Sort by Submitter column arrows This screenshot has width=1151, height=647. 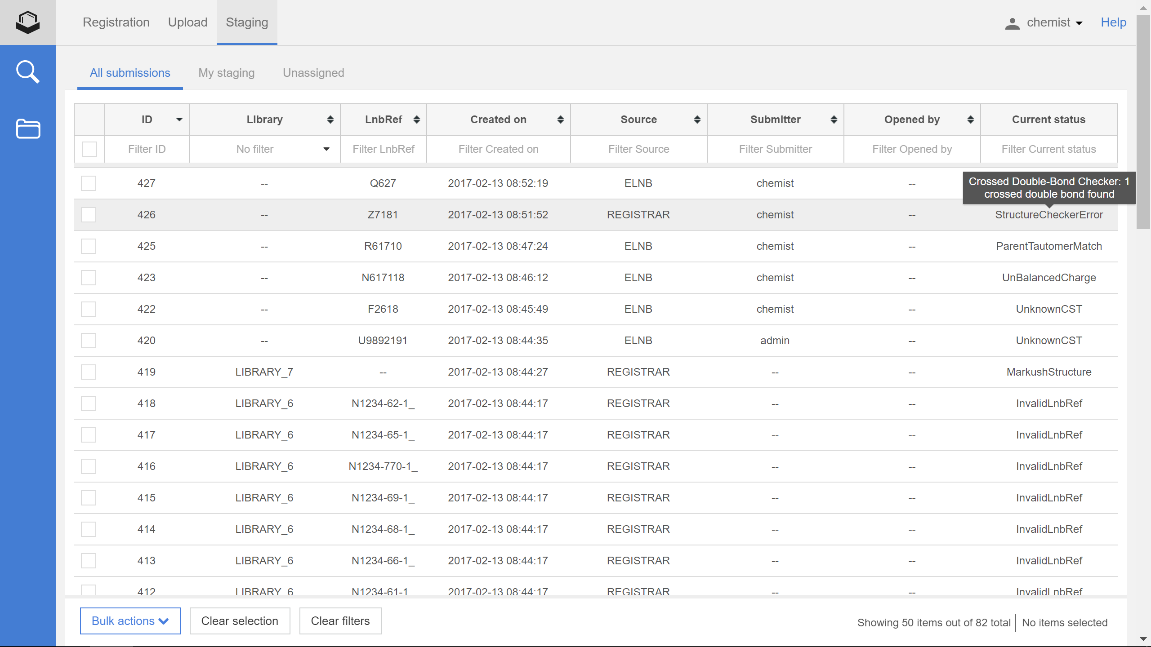click(834, 120)
